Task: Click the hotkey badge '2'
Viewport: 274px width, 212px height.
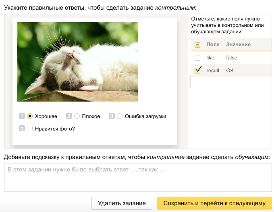Action: tap(69, 116)
